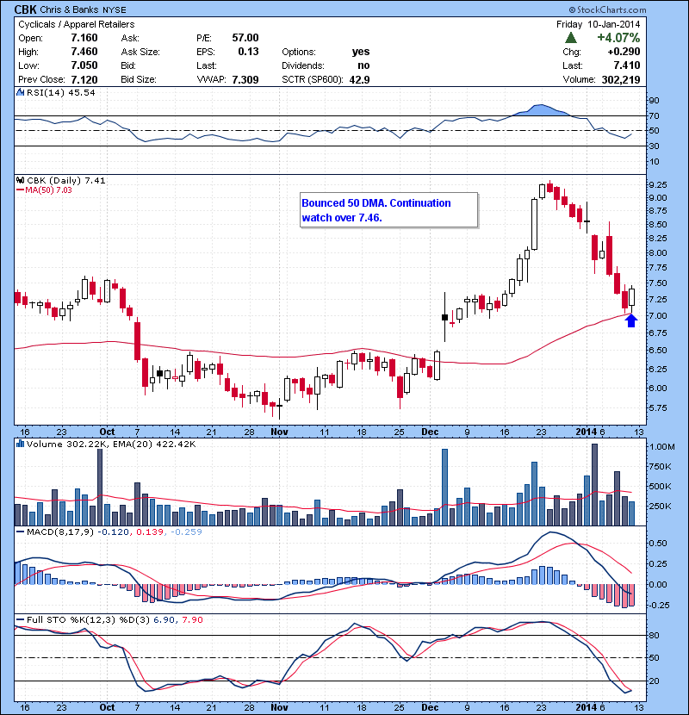Click the Chris & Banks company name
This screenshot has width=689, height=715.
[69, 9]
